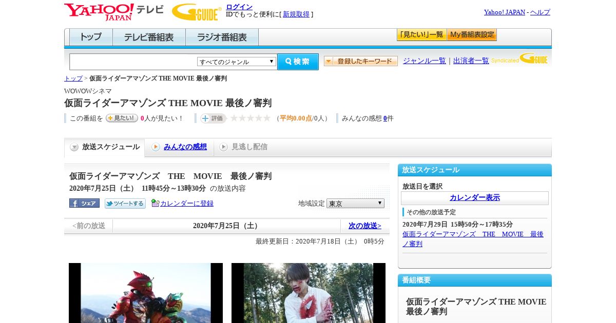This screenshot has width=616, height=323.
Task: Click the 最終更新日 timestamp text
Action: pos(320,241)
